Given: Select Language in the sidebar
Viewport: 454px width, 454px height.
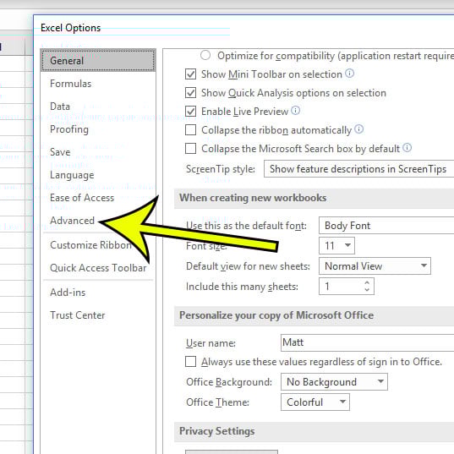Looking at the screenshot, I should coord(72,175).
